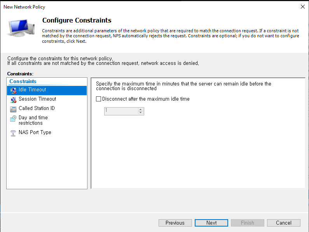Click the Configure Constraints heading

[x=77, y=20]
